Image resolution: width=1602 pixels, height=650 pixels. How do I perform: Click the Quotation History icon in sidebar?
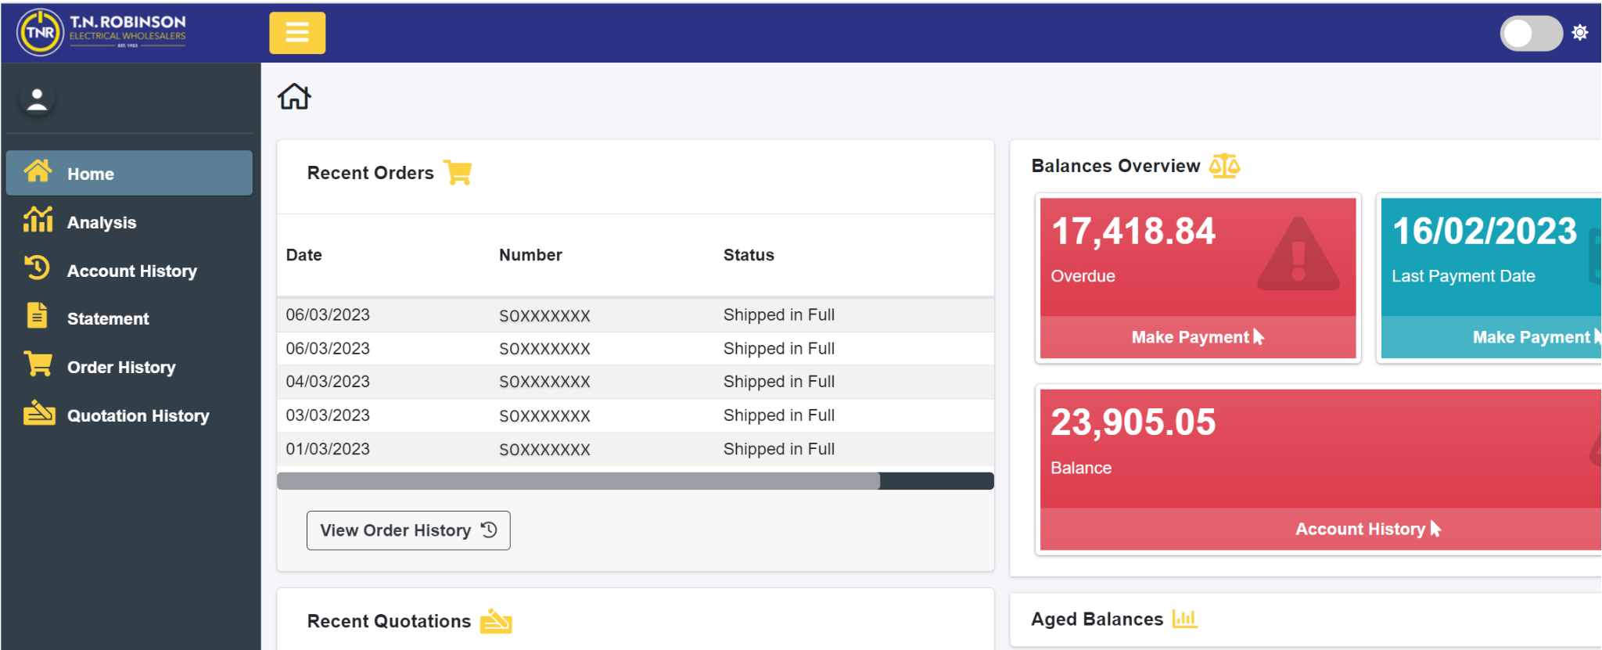tap(39, 412)
